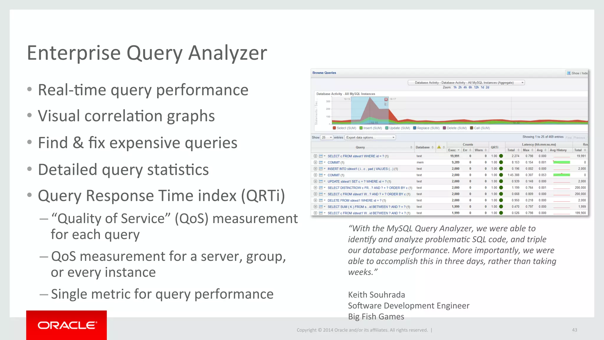Open the SELECT DISTINCTROW query link
Screen dimensions: 604x340
click(x=370, y=188)
